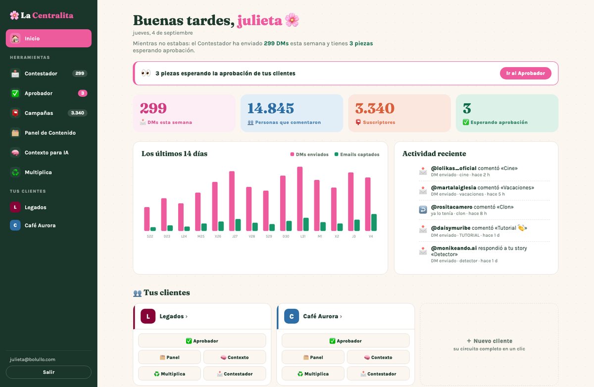Click the mail icon beside @daisymuribe activity
Viewport: 594px width, 387px height.
[423, 229]
